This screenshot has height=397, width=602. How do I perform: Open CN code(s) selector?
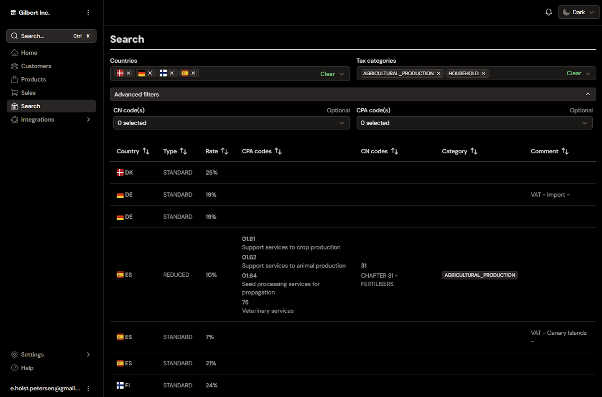232,123
